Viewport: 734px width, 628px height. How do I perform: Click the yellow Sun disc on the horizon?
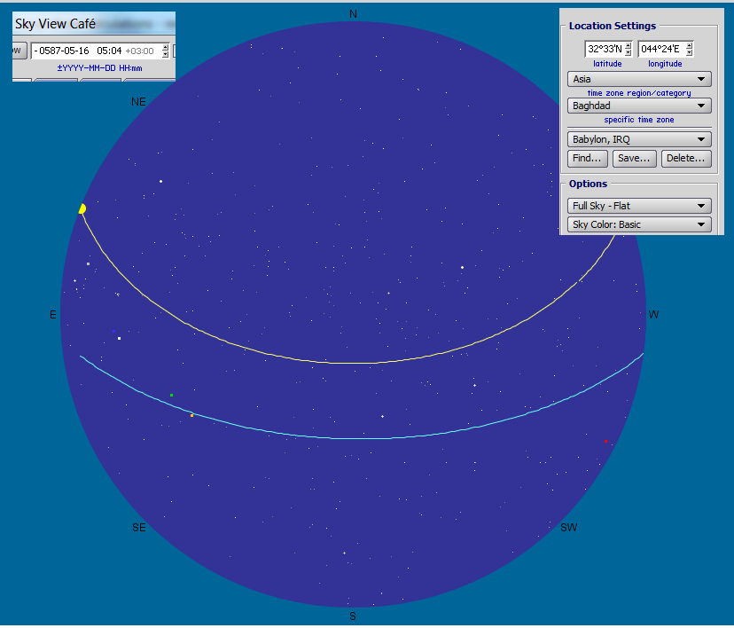coord(82,209)
